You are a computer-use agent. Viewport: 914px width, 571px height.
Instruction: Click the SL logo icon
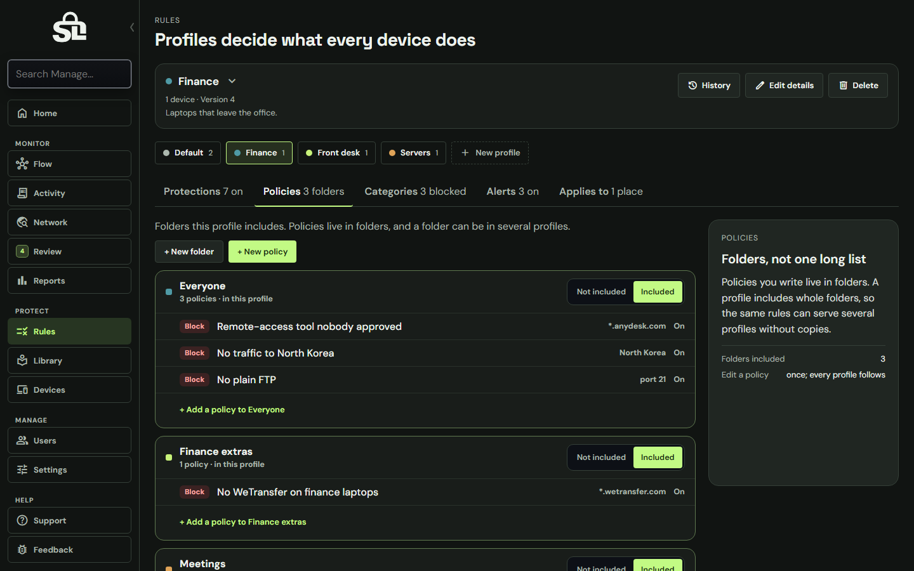click(x=70, y=27)
